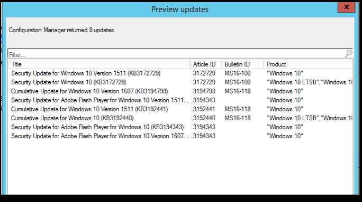Click MS16-118 bulletin in KB3192440 row
Viewport: 362px width, 202px height.
click(238, 118)
